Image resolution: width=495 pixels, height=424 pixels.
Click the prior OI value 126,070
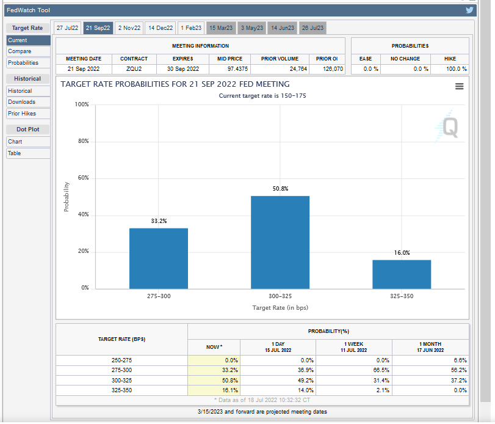(333, 69)
